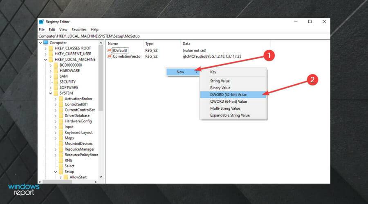Click the SECURITY folder icon

[x=56, y=82]
